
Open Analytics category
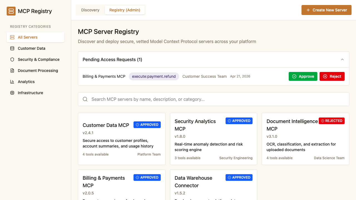coord(35,82)
